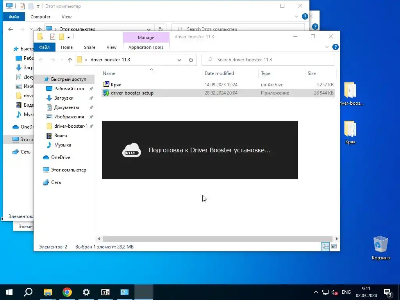Open Видео in front window sidebar
This screenshot has height=300, width=400.
[61, 136]
